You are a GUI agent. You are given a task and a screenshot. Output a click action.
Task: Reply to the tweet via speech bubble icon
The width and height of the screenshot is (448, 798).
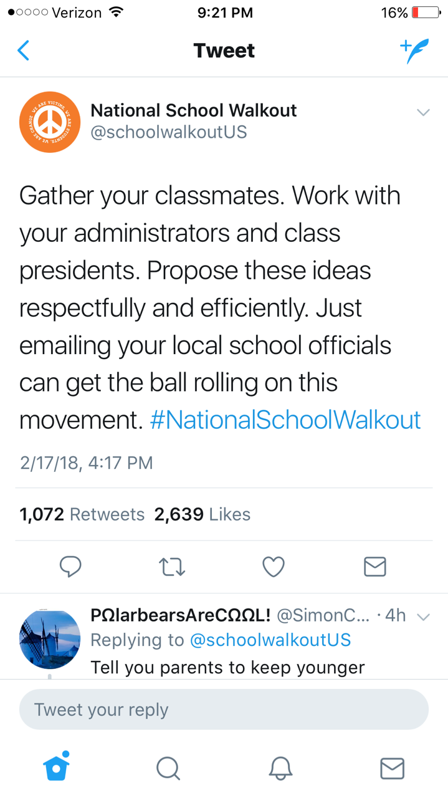coord(70,566)
